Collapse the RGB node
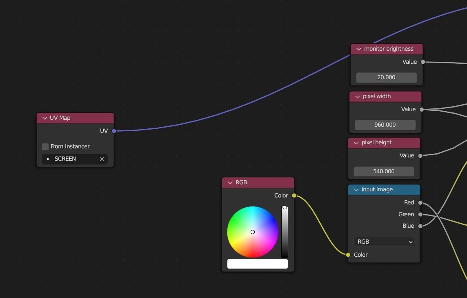 (230, 183)
